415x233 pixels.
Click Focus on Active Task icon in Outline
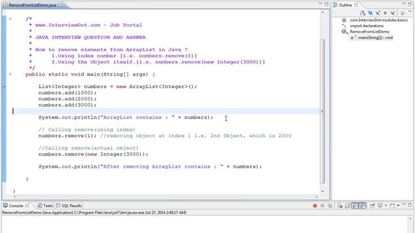(x=403, y=13)
